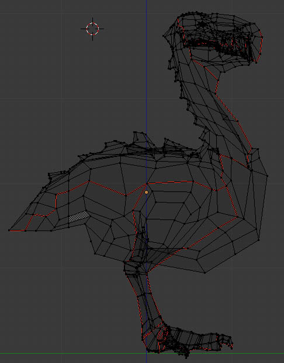Select the red seam edge on beak tip
Viewport: 284px width, 363px height.
(261, 46)
